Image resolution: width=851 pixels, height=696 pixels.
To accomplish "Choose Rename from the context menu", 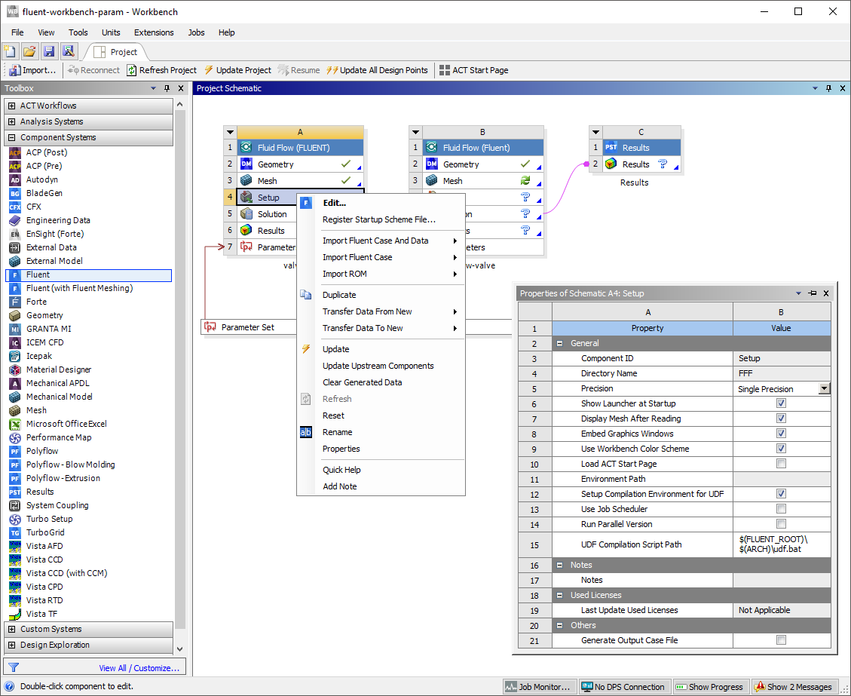I will click(381, 432).
